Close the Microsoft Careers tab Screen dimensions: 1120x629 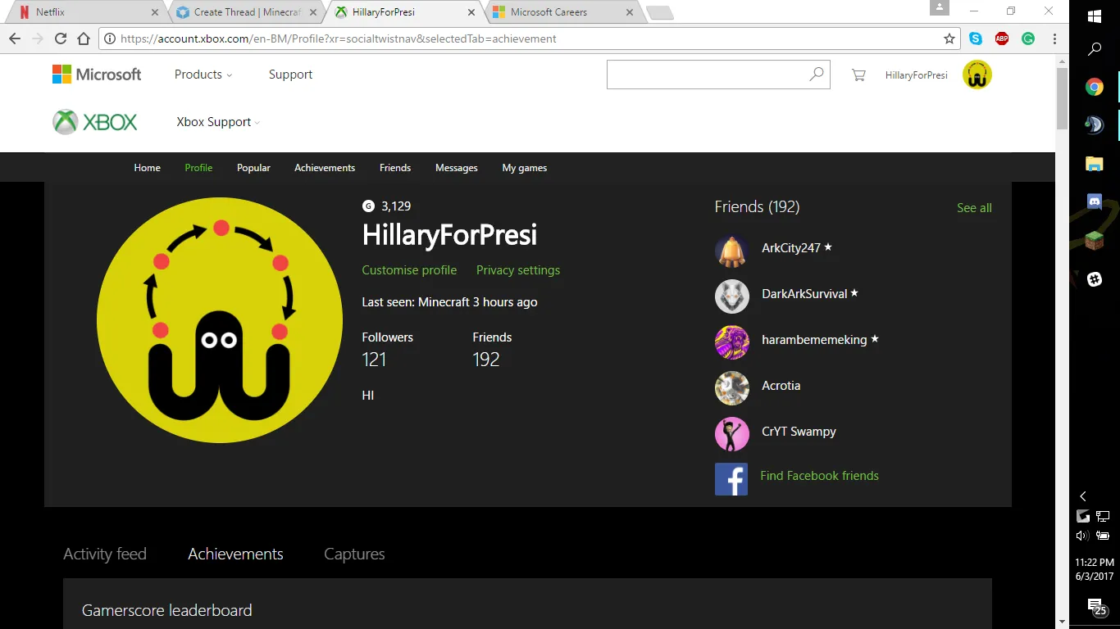630,12
